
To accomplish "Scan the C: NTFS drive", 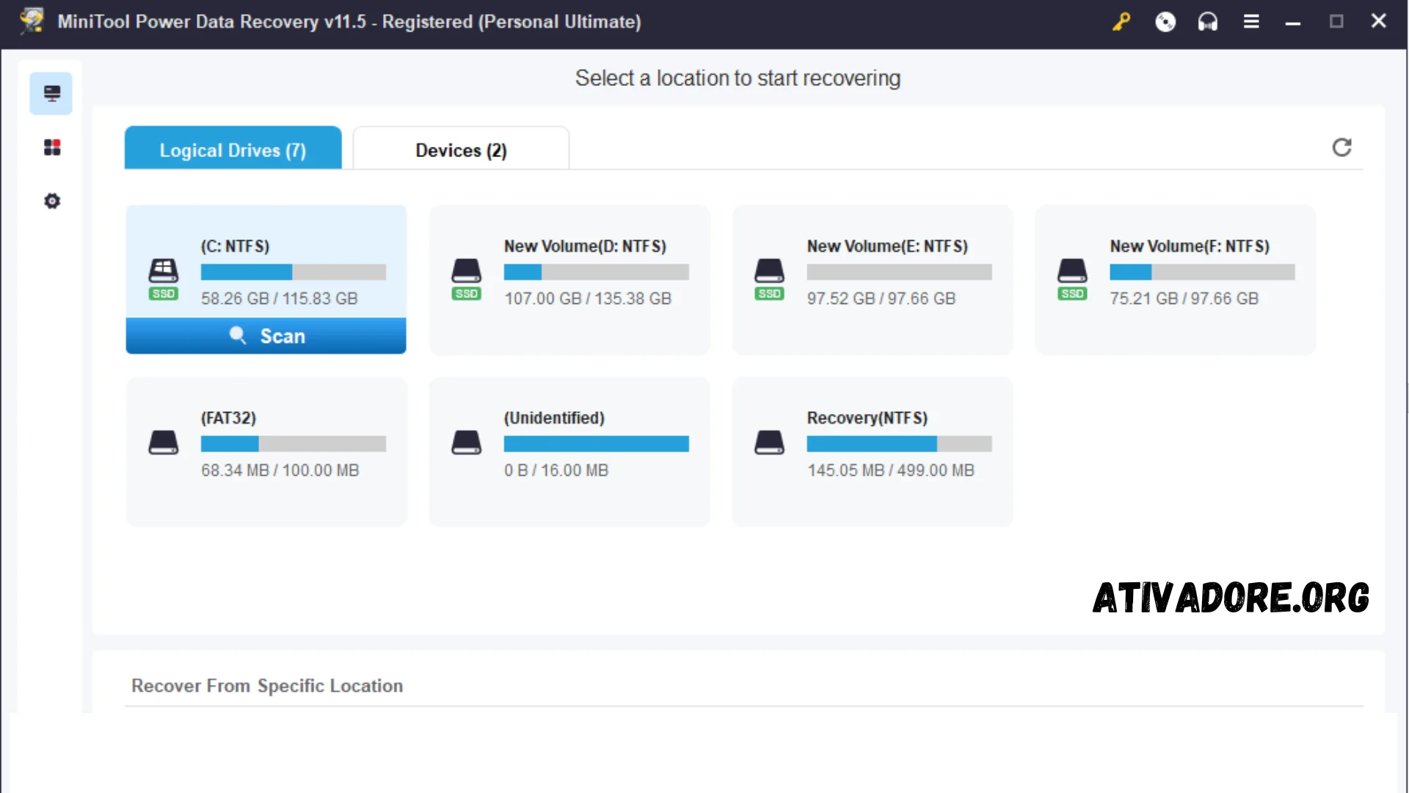I will 266,336.
